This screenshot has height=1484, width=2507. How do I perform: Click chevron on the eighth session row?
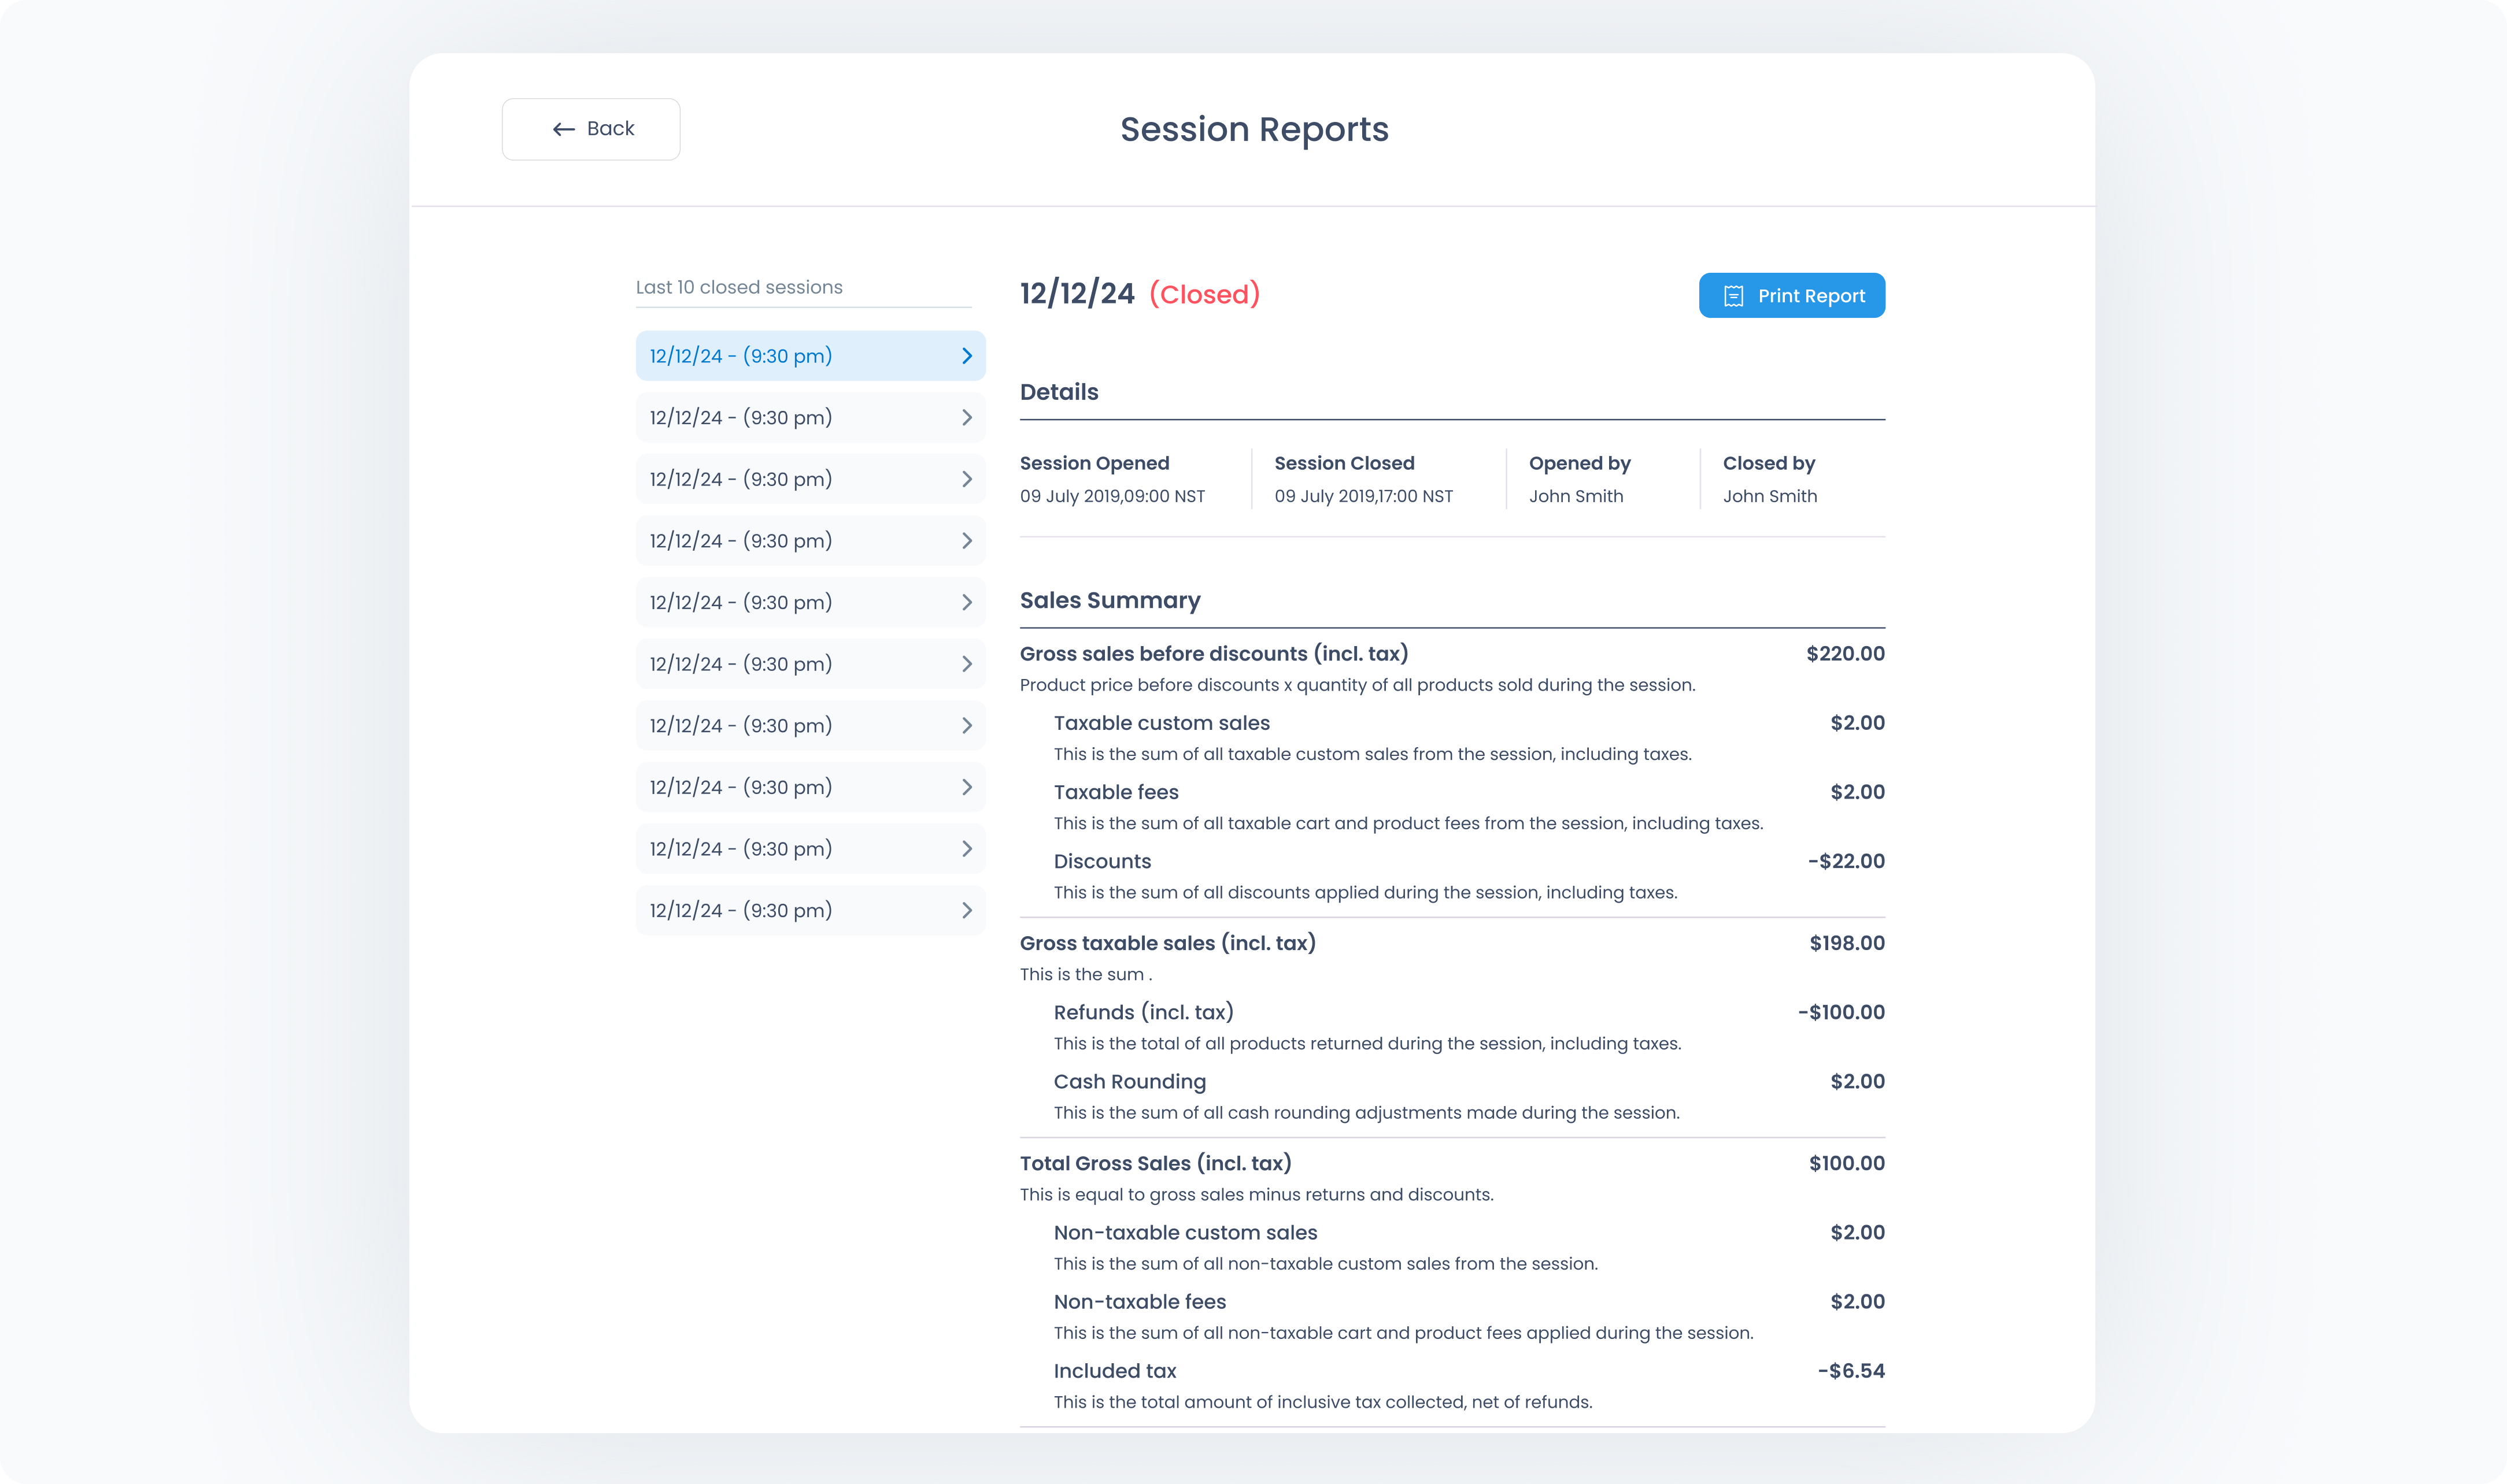[966, 787]
